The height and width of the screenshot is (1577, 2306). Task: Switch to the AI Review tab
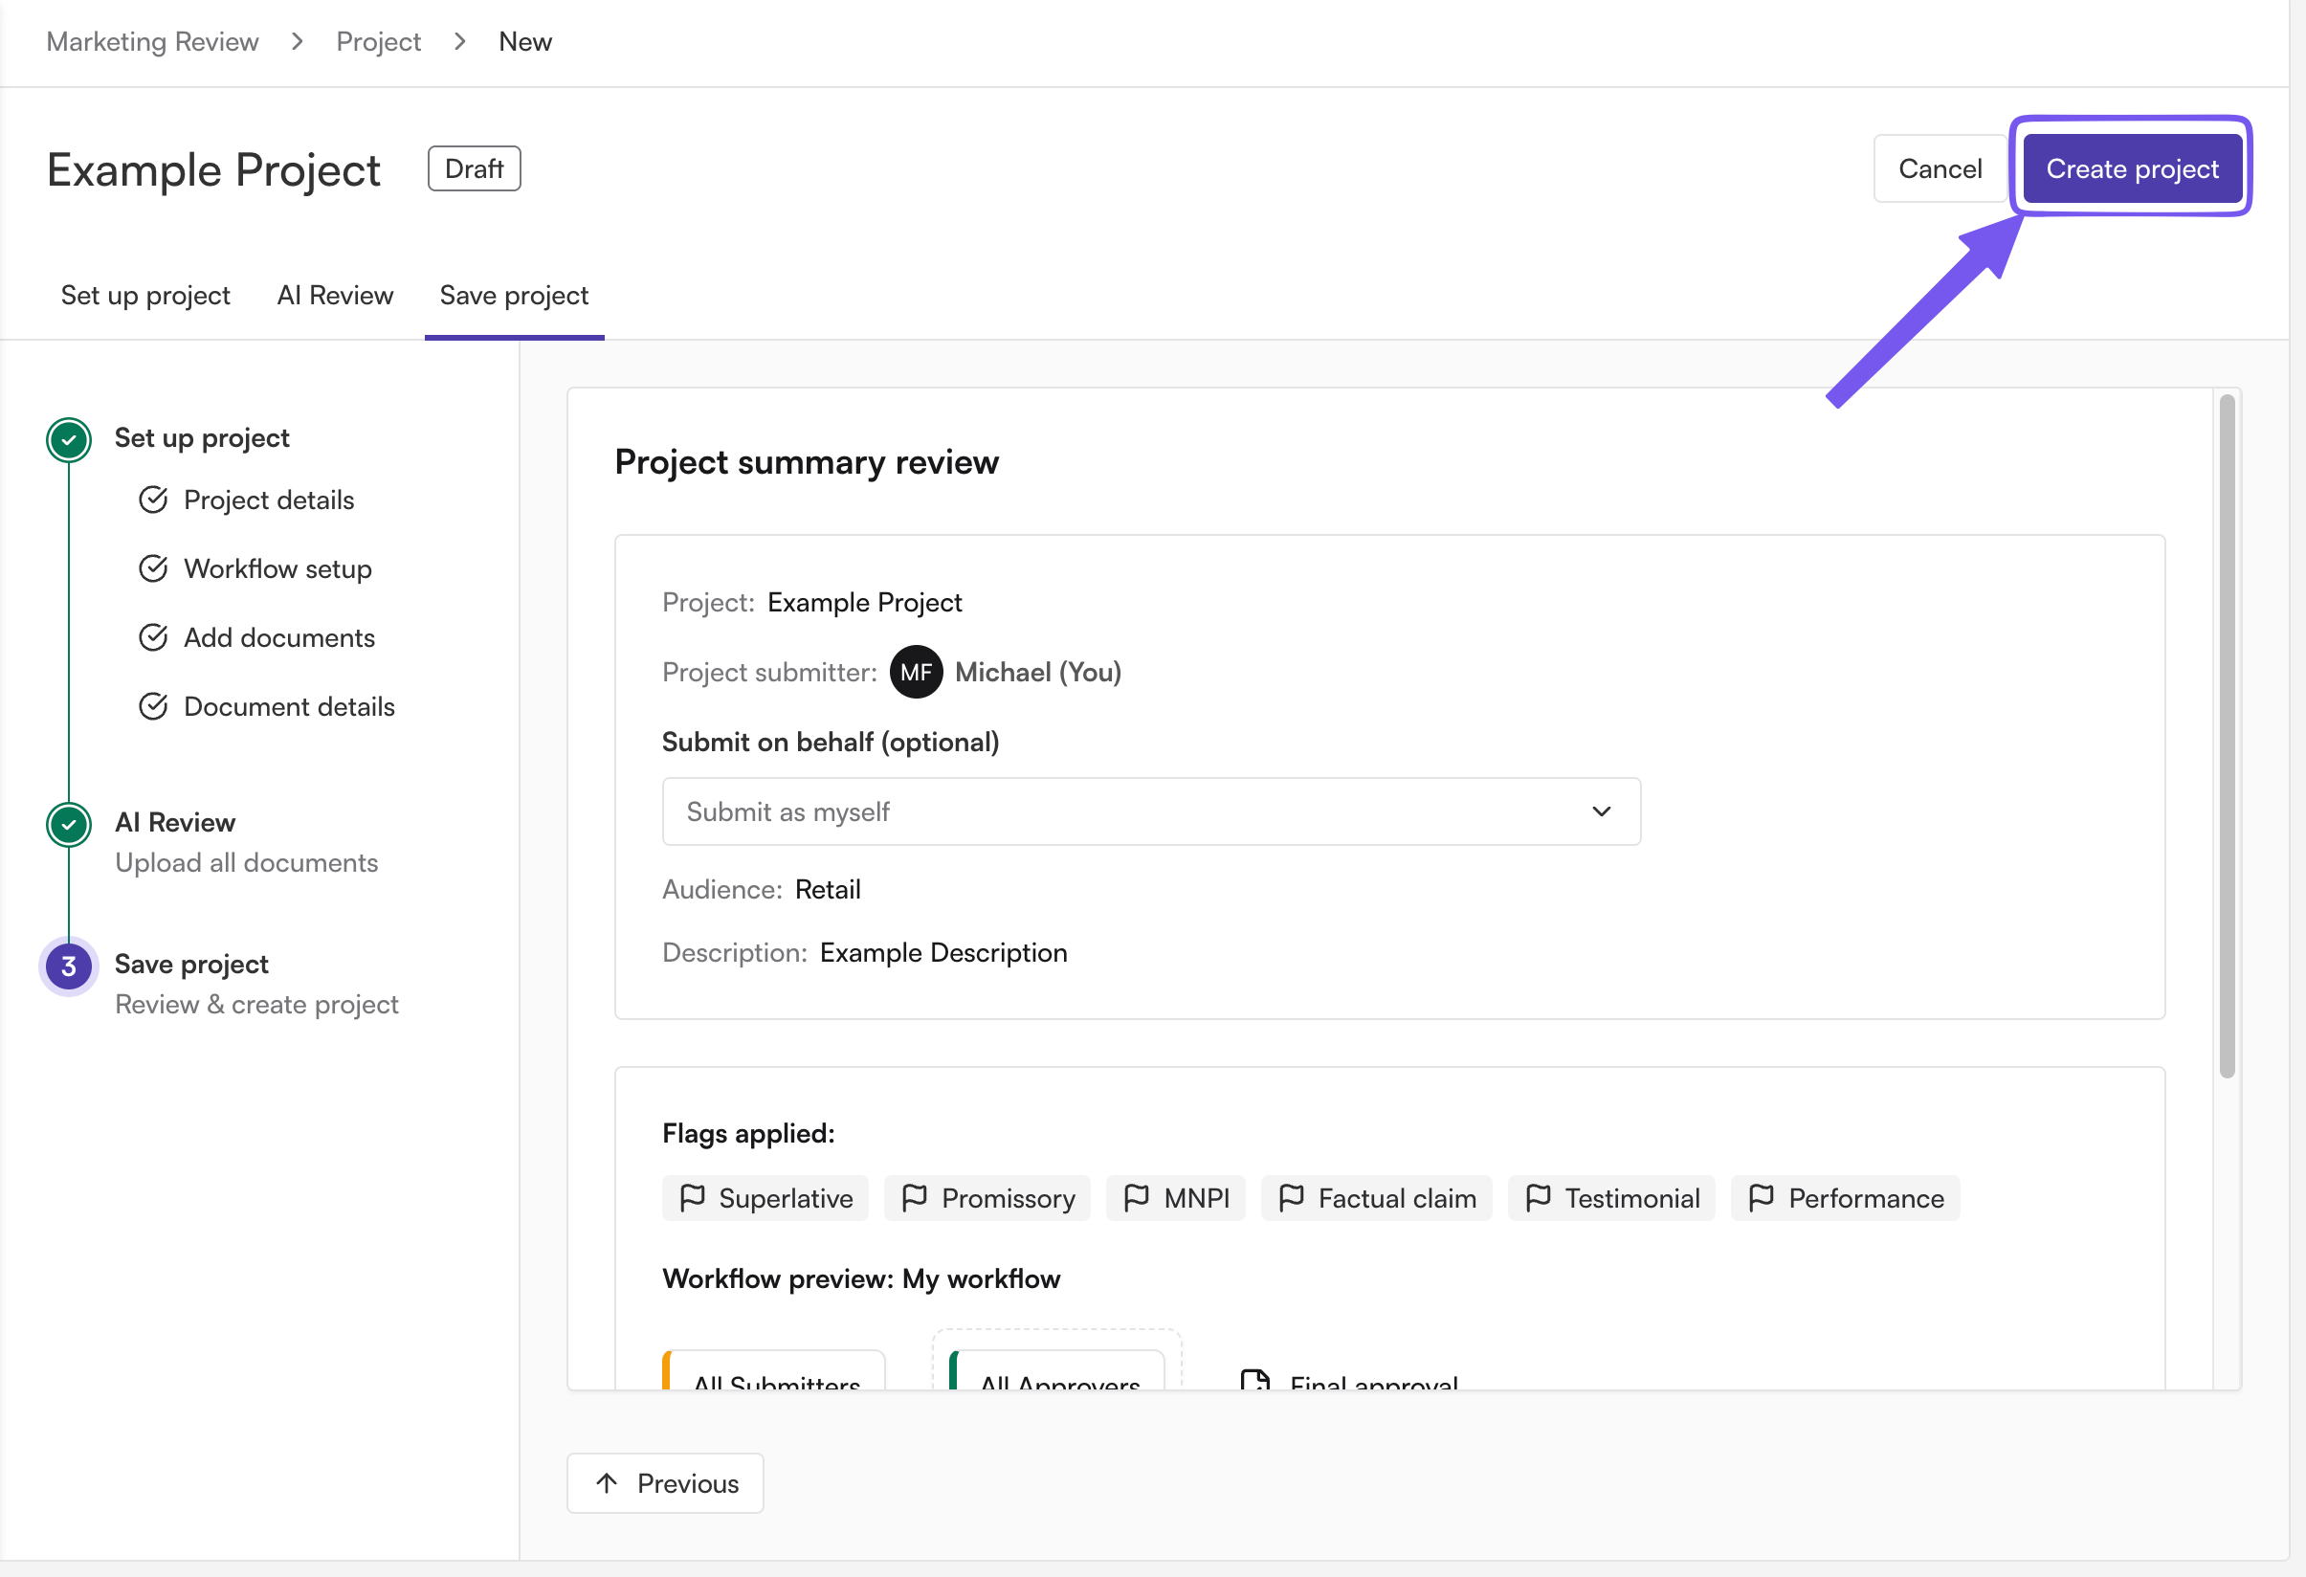336,296
